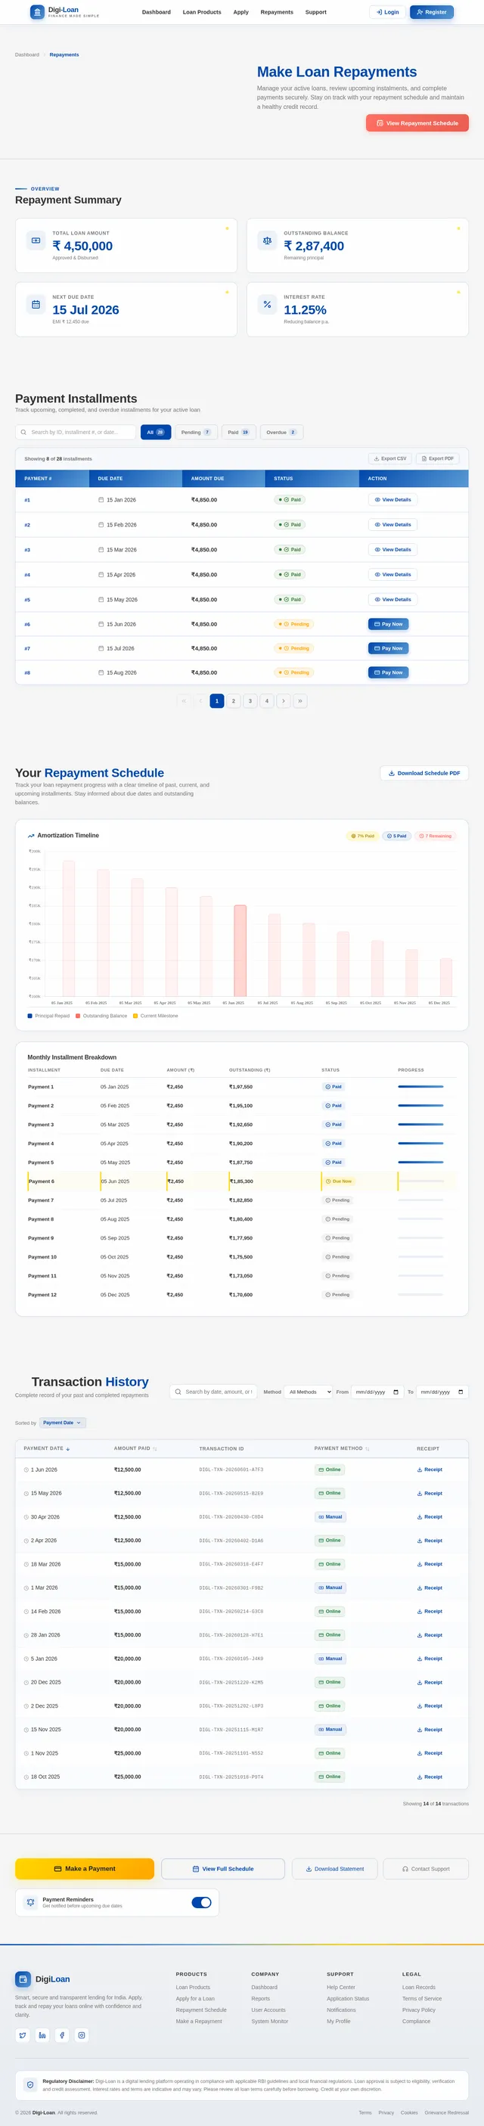
Task: Open calendar picker in From date field
Action: tap(396, 1392)
